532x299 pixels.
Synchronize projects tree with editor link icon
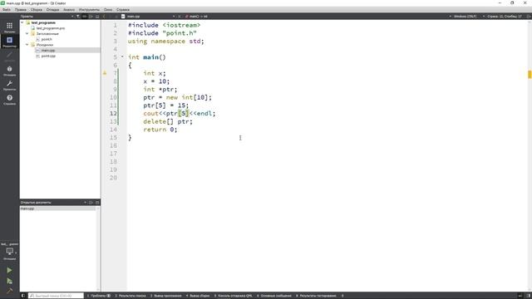[x=85, y=17]
